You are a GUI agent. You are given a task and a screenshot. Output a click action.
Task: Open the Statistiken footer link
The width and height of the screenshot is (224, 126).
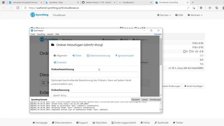pos(99,122)
